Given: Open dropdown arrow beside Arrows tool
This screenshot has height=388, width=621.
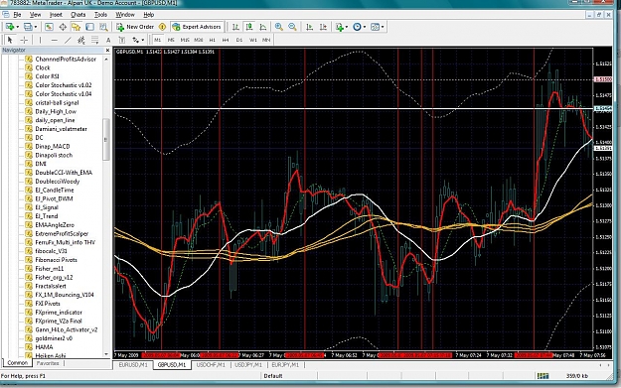Looking at the screenshot, I should 143,40.
